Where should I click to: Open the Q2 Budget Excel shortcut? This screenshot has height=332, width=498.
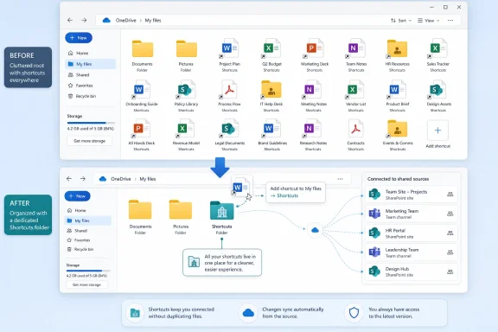coord(271,55)
